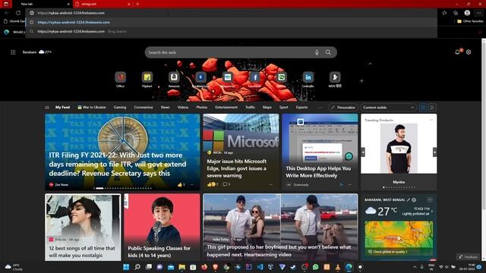486x273 pixels.
Task: Open the New tab browser tab
Action: tap(43, 4)
